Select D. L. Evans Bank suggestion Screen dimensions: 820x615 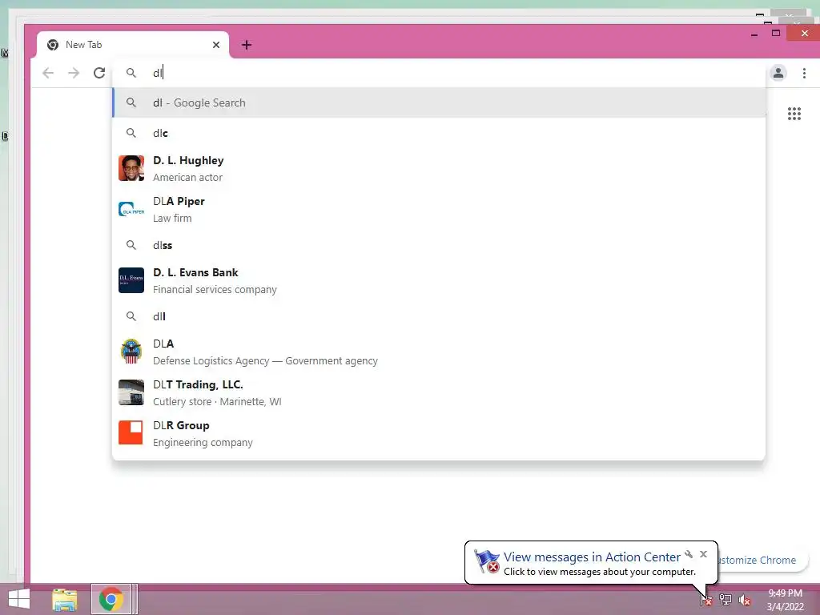pos(439,280)
